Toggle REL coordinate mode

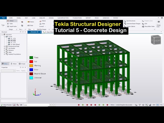pyautogui.click(x=158, y=105)
